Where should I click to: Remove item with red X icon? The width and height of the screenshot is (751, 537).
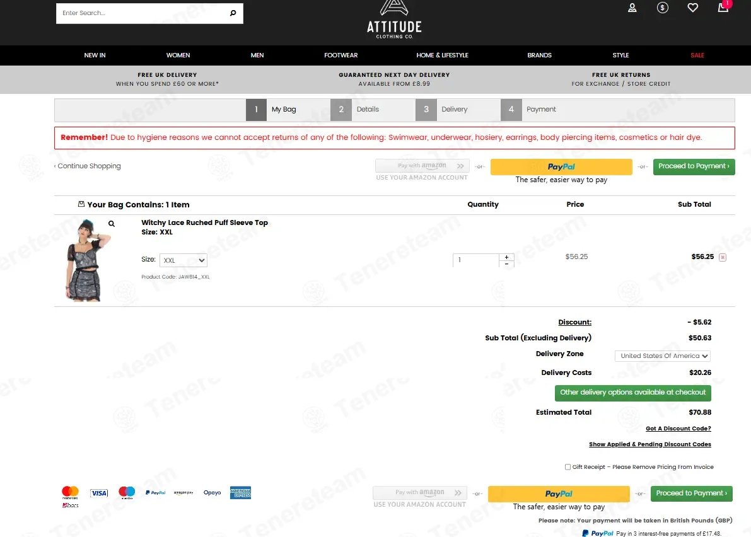[723, 258]
